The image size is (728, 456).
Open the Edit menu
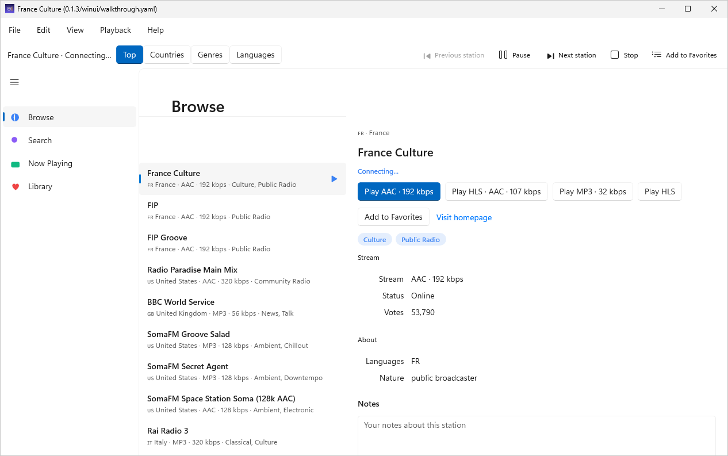click(44, 30)
